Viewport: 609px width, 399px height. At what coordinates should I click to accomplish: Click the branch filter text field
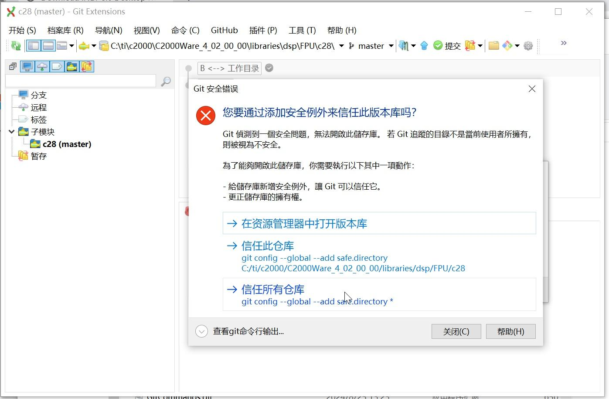(81, 81)
